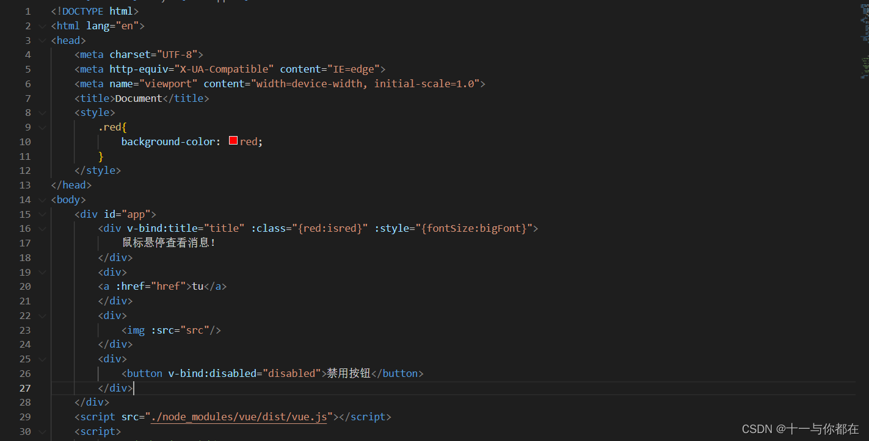Click the closing style tag on line 12
869x441 pixels.
tap(98, 171)
